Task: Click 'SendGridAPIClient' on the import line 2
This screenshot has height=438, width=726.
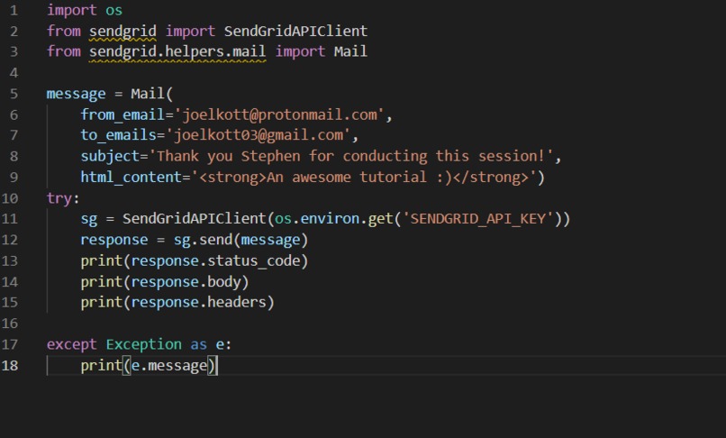Action: pos(295,31)
